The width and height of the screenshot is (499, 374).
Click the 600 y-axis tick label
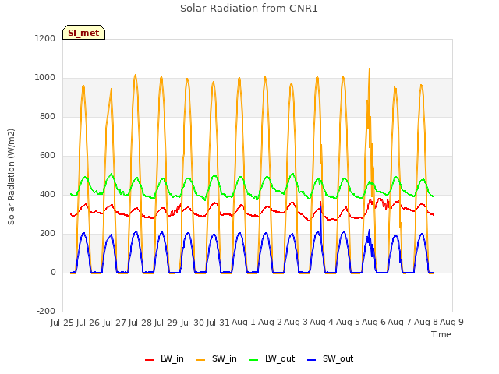[48, 156]
